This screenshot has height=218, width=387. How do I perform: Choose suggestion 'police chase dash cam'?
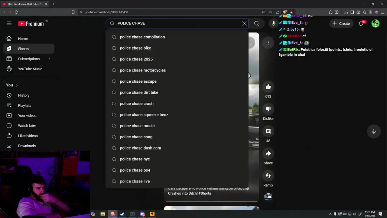click(x=177, y=148)
